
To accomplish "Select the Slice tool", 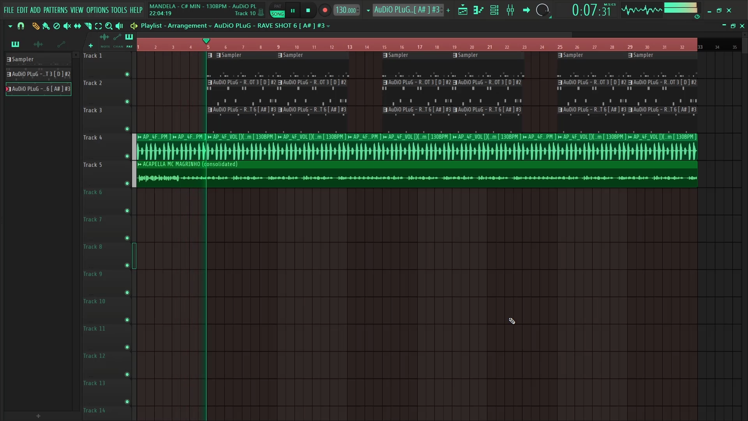I will point(88,26).
